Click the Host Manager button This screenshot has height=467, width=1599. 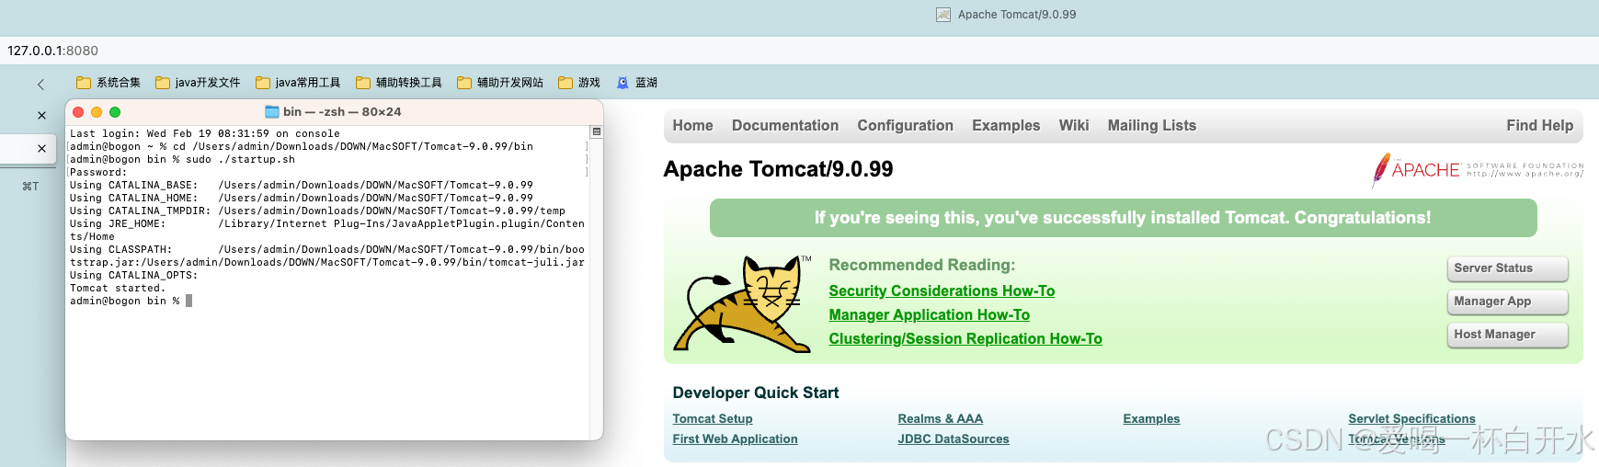pyautogui.click(x=1508, y=335)
